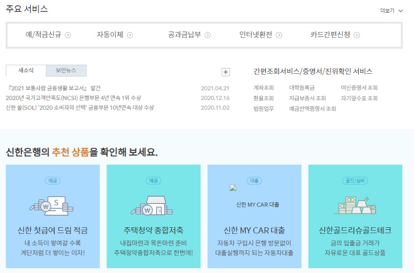
Task: Open 여신증명서 조회 link
Action: (359, 88)
